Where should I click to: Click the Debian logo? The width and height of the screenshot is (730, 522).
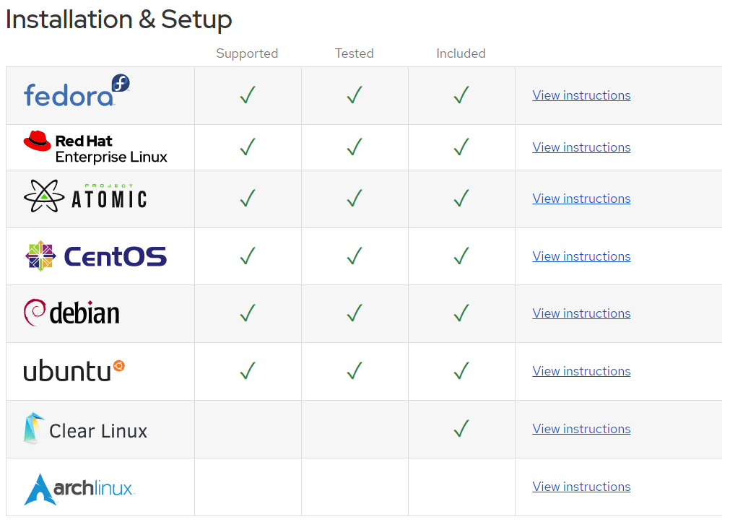coord(71,313)
